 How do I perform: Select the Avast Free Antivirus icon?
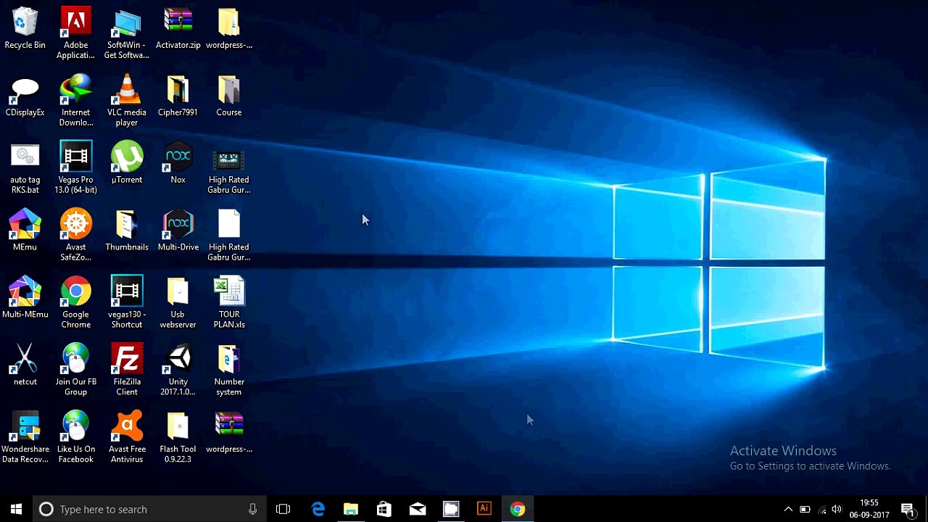point(127,438)
